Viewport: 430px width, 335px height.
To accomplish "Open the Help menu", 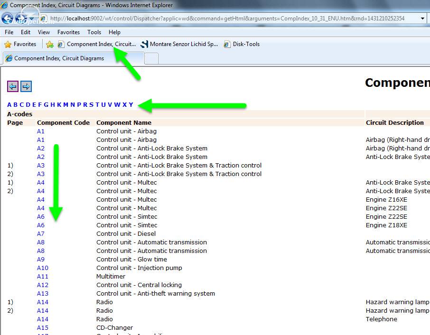I will point(114,32).
